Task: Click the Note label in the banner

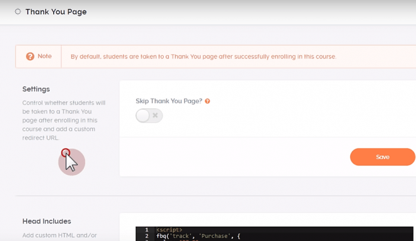Action: point(45,56)
